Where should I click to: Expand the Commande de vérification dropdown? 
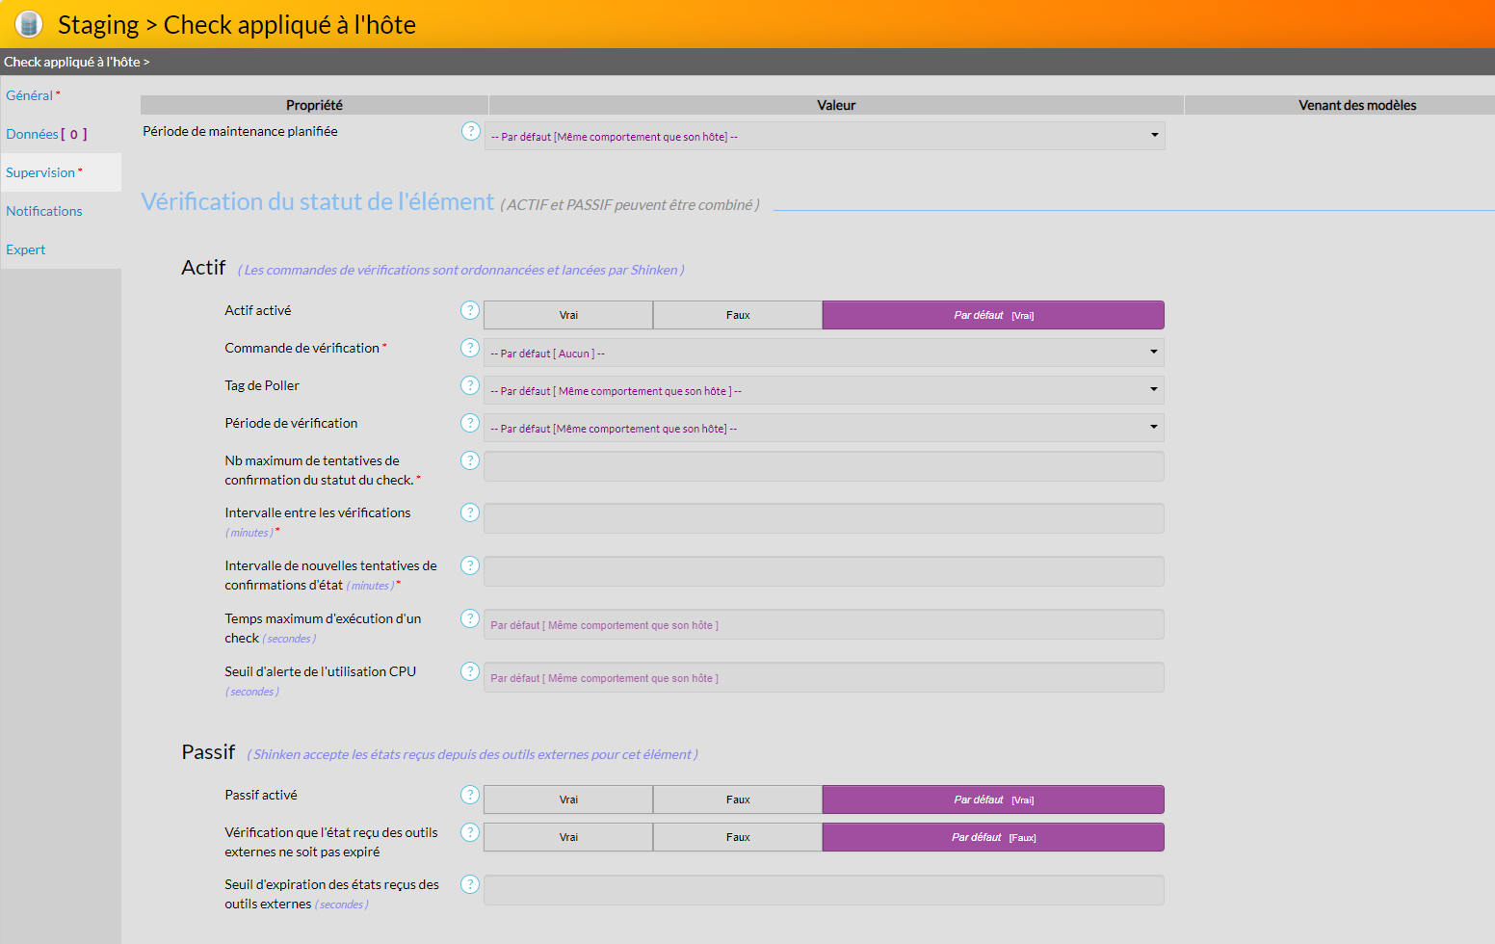[x=824, y=353]
